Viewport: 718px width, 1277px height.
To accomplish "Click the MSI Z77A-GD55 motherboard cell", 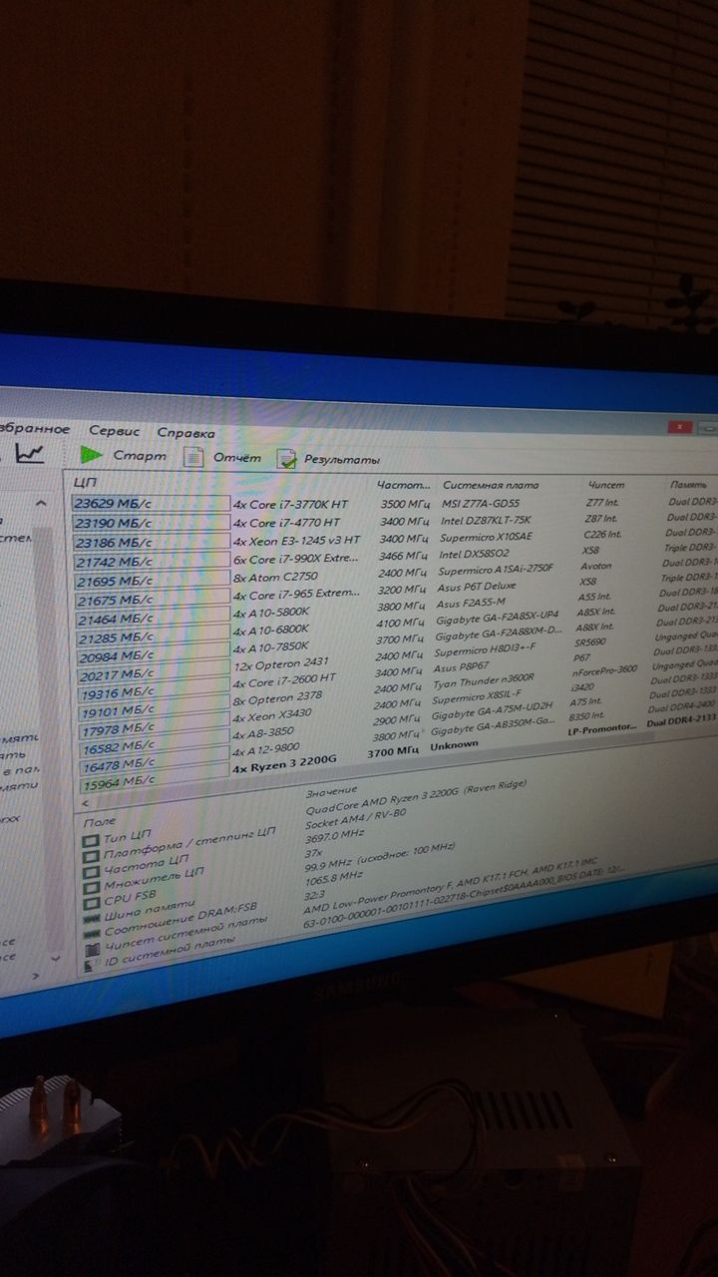I will (x=480, y=504).
